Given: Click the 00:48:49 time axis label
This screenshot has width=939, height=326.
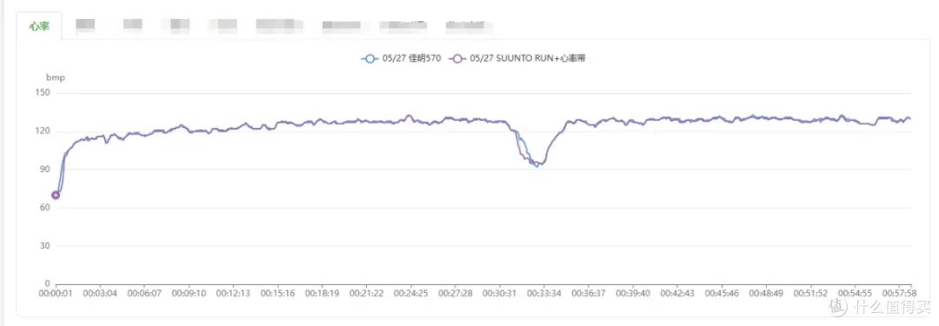Looking at the screenshot, I should point(766,294).
